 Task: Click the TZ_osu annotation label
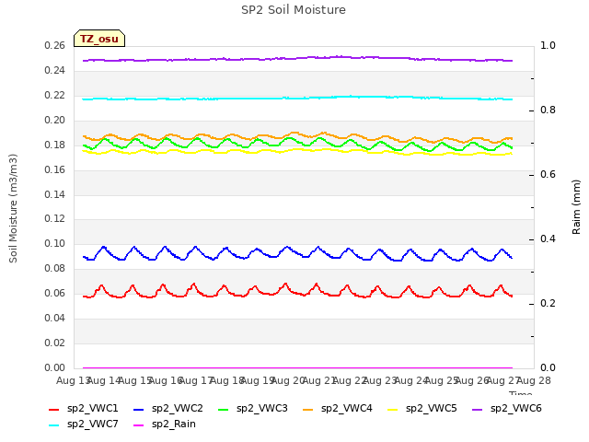tap(99, 39)
